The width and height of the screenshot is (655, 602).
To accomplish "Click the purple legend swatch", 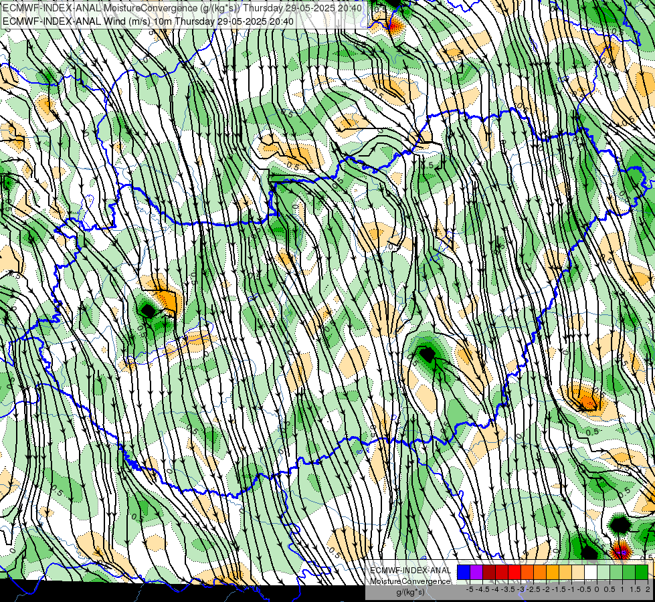I will [476, 572].
